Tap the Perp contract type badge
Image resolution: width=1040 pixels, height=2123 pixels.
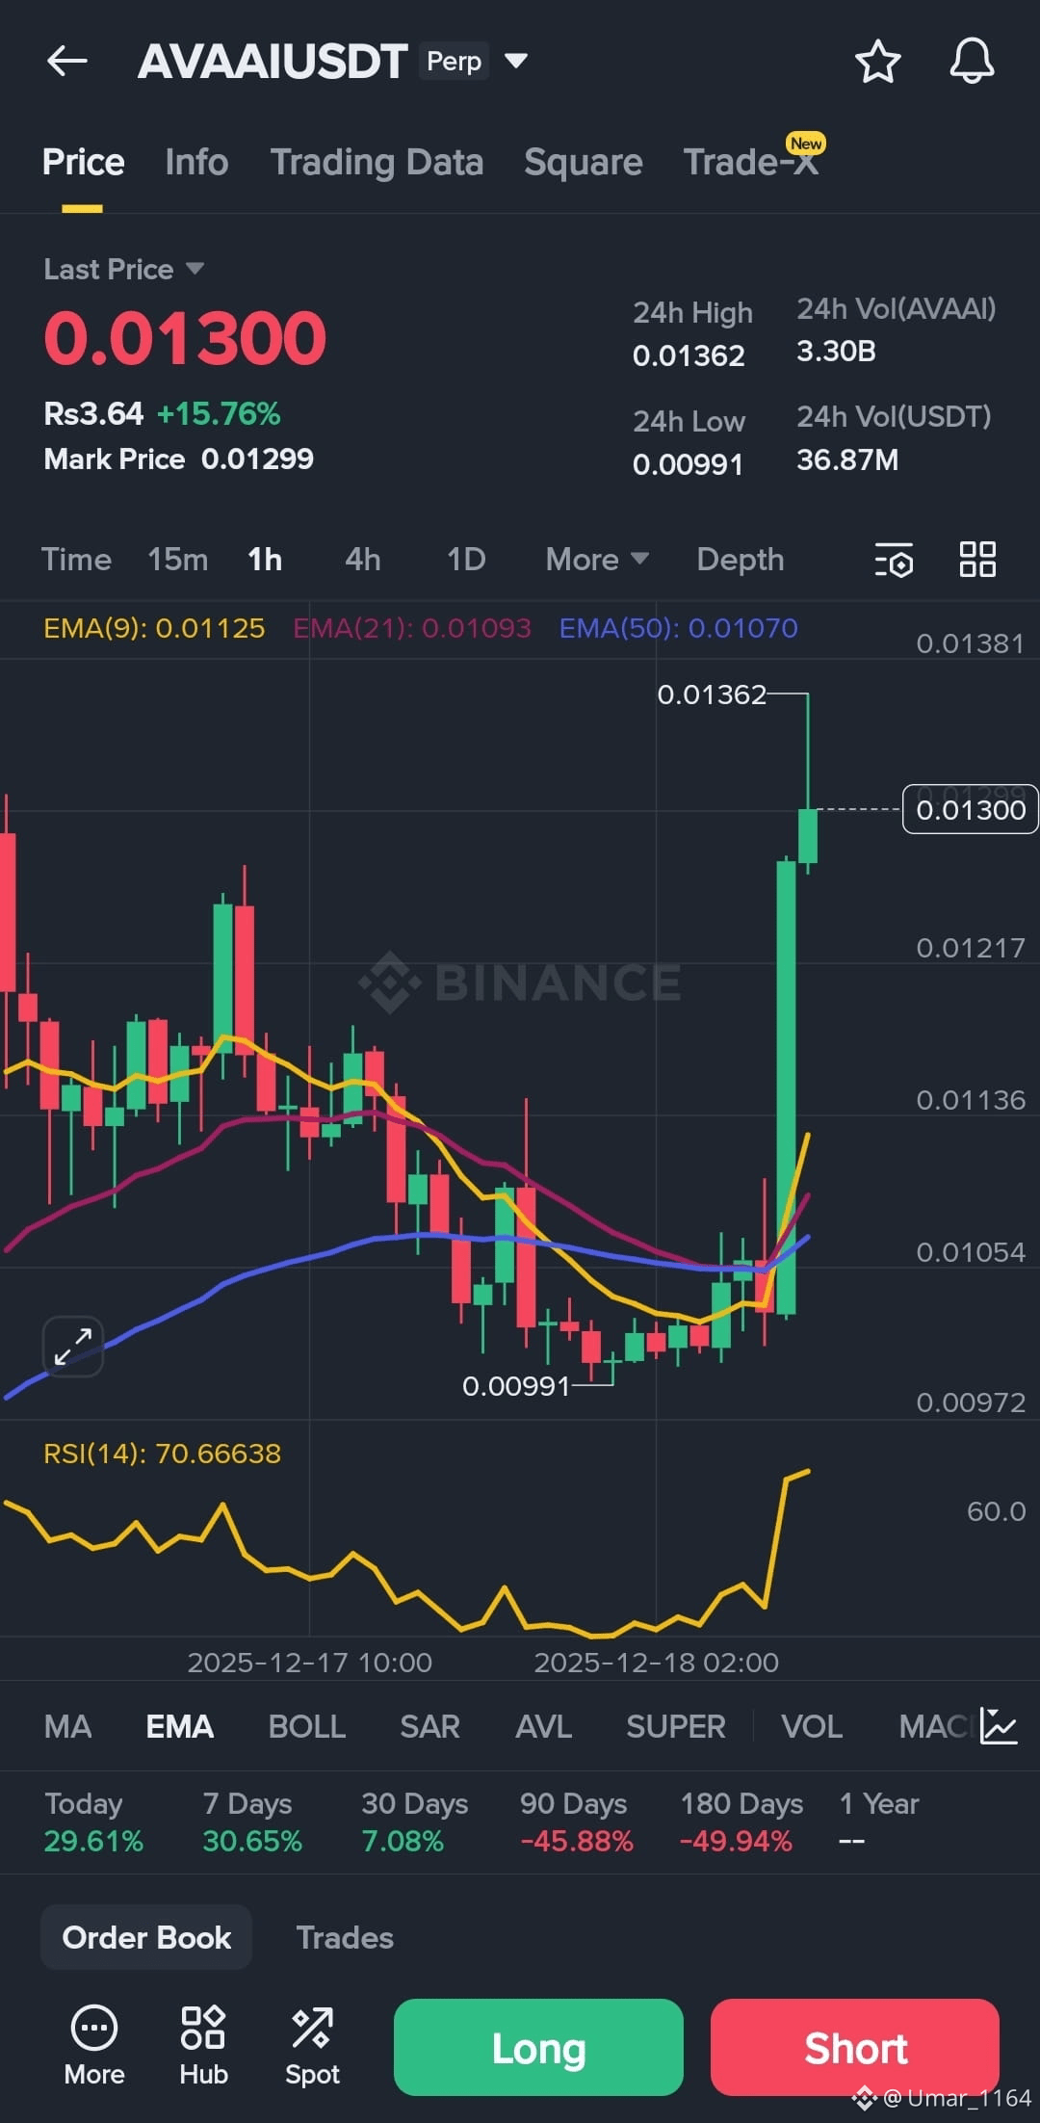(454, 61)
